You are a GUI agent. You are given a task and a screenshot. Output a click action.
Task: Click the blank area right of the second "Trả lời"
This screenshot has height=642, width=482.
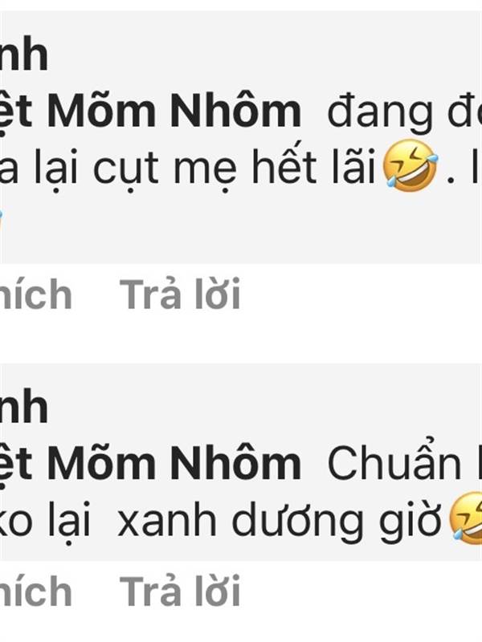361,591
